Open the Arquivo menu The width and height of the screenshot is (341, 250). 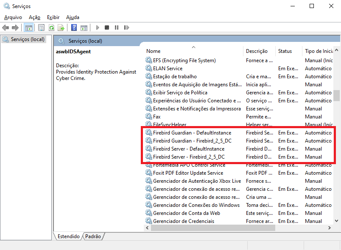[x=12, y=17]
